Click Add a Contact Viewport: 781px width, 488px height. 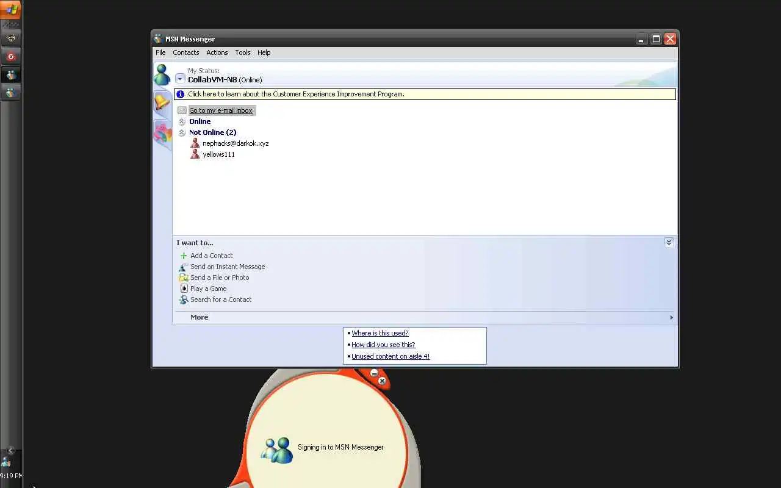click(x=211, y=256)
